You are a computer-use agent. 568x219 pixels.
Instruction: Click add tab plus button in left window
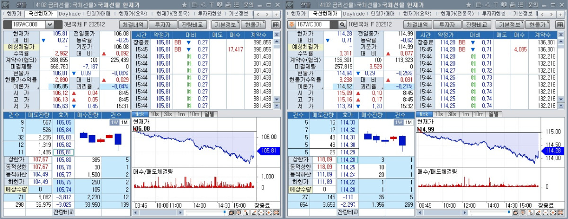[276, 14]
